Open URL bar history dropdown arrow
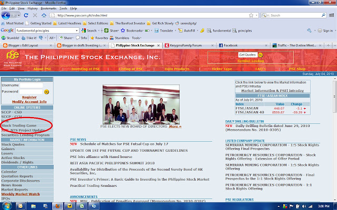Viewport: 337px width, 210px height. 256,15
